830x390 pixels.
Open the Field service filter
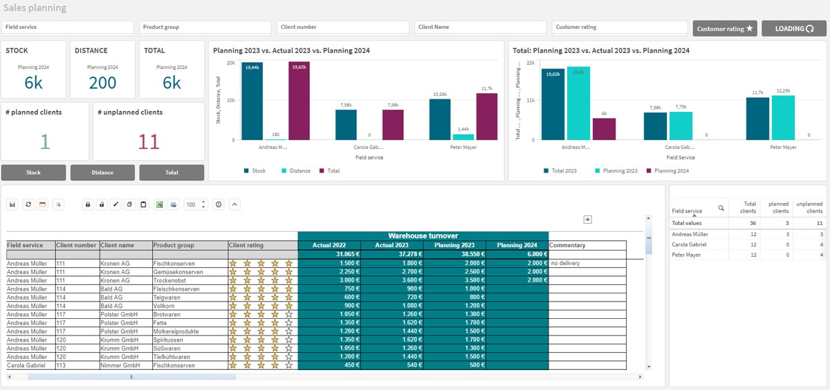(68, 28)
